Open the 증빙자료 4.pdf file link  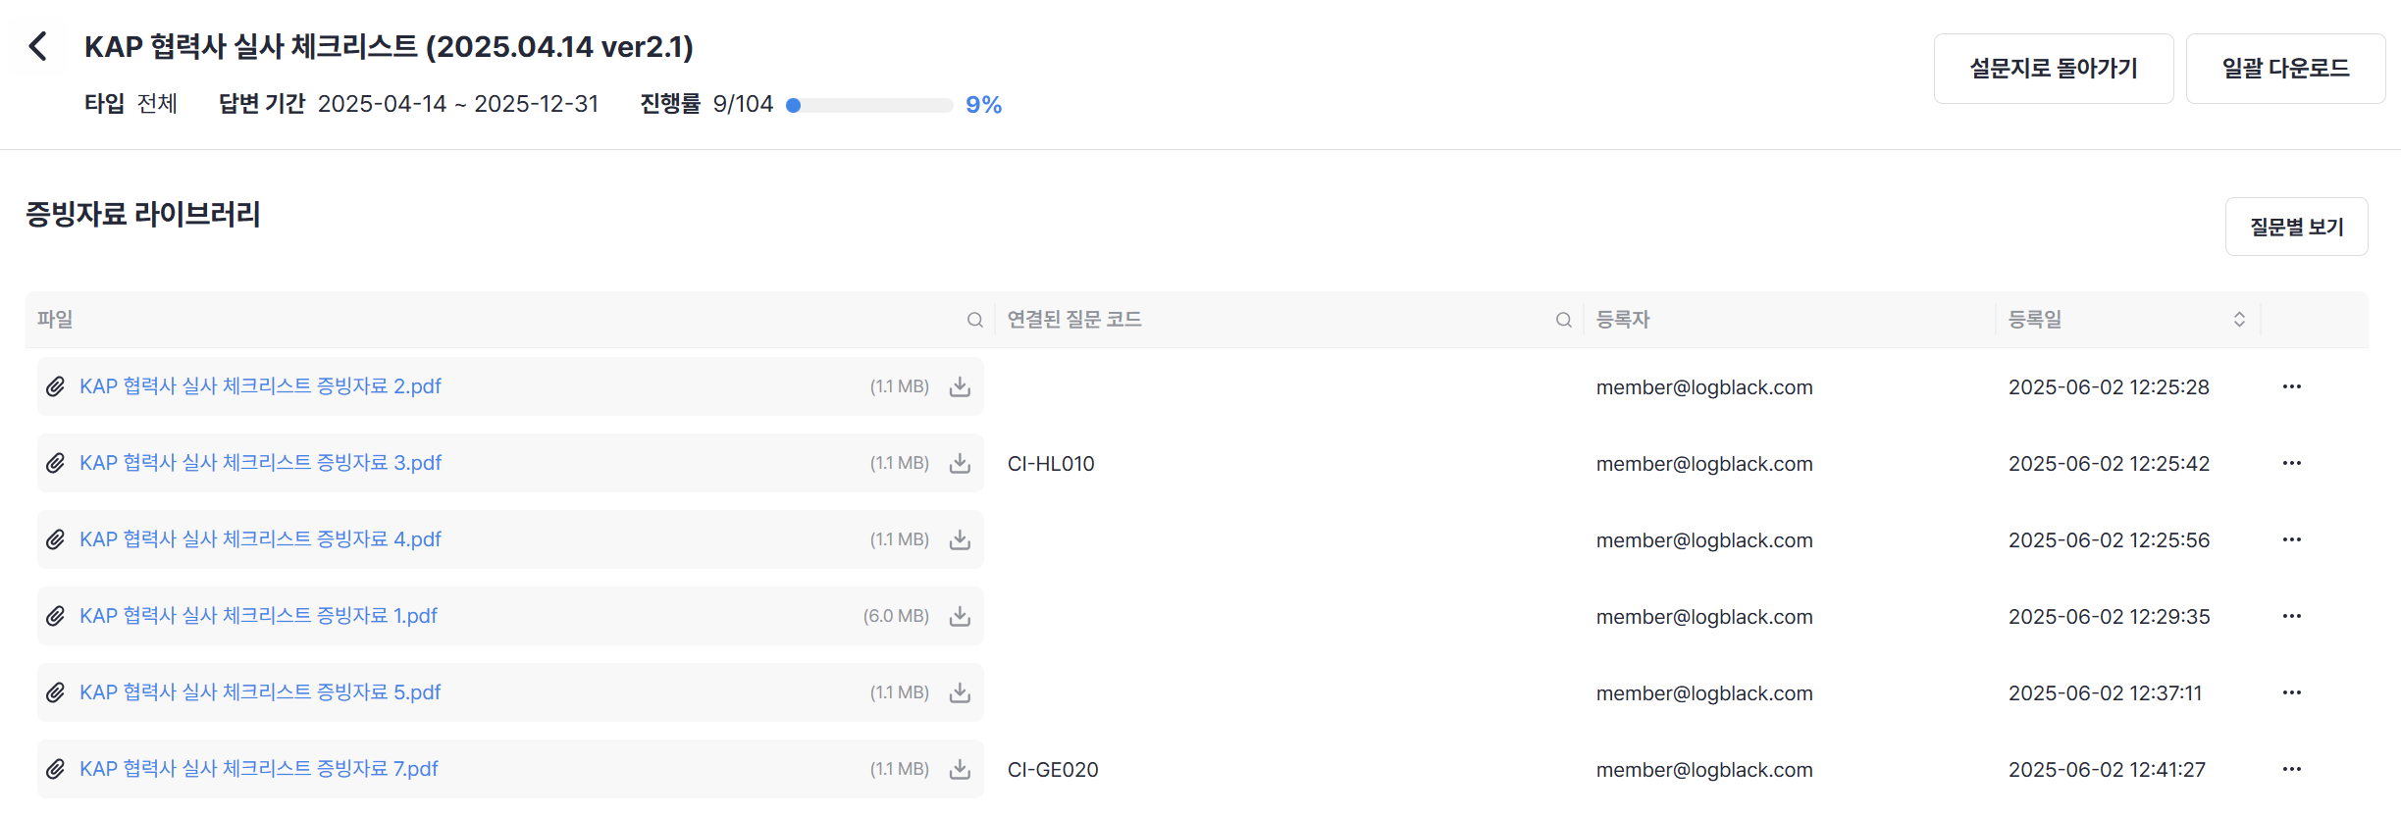(260, 539)
